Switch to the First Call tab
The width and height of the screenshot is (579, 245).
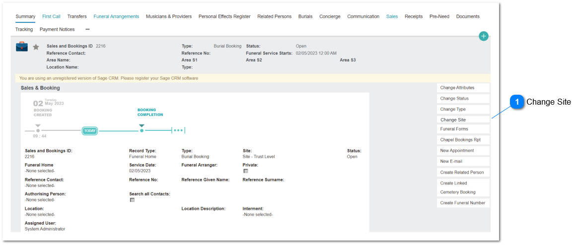[x=51, y=16]
